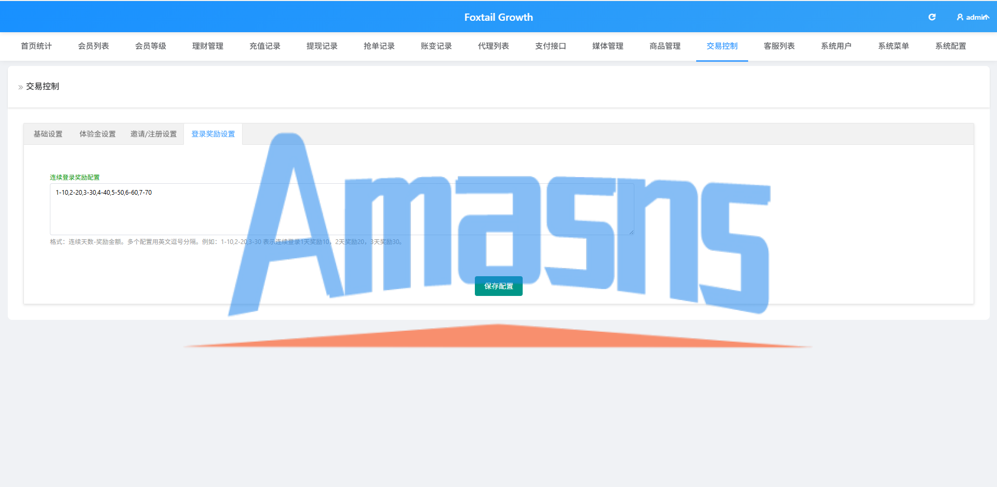Viewport: 997px width, 487px height.
Task: Open 会员等级 menu item
Action: [151, 46]
